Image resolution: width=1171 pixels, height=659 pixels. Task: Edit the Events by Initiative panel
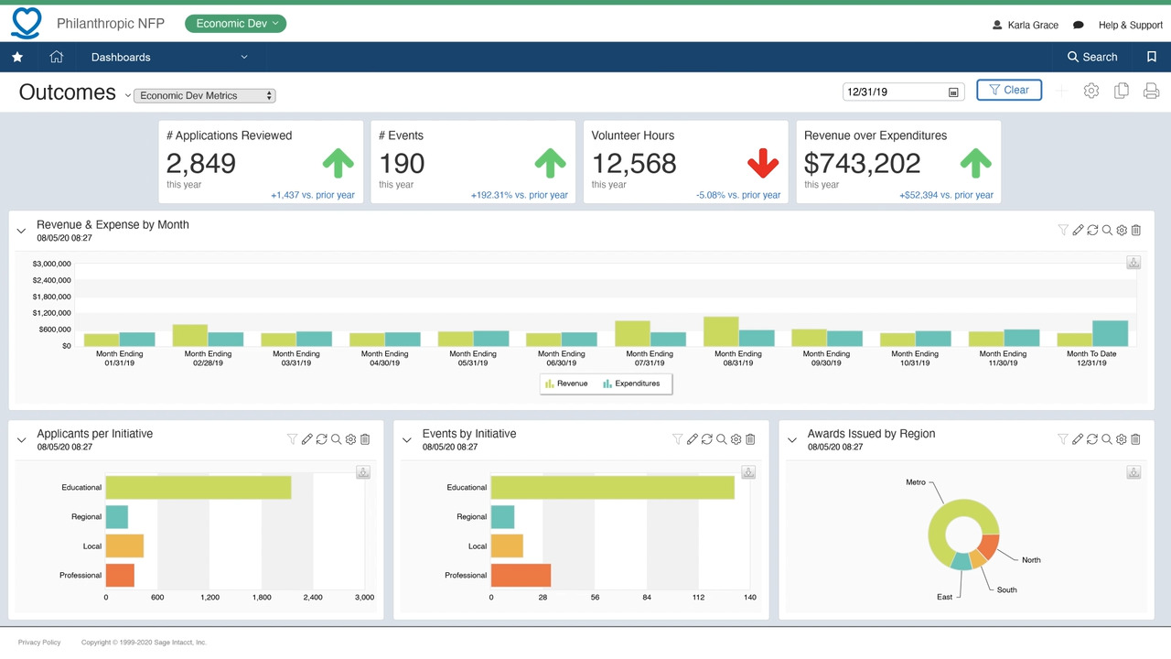click(693, 439)
